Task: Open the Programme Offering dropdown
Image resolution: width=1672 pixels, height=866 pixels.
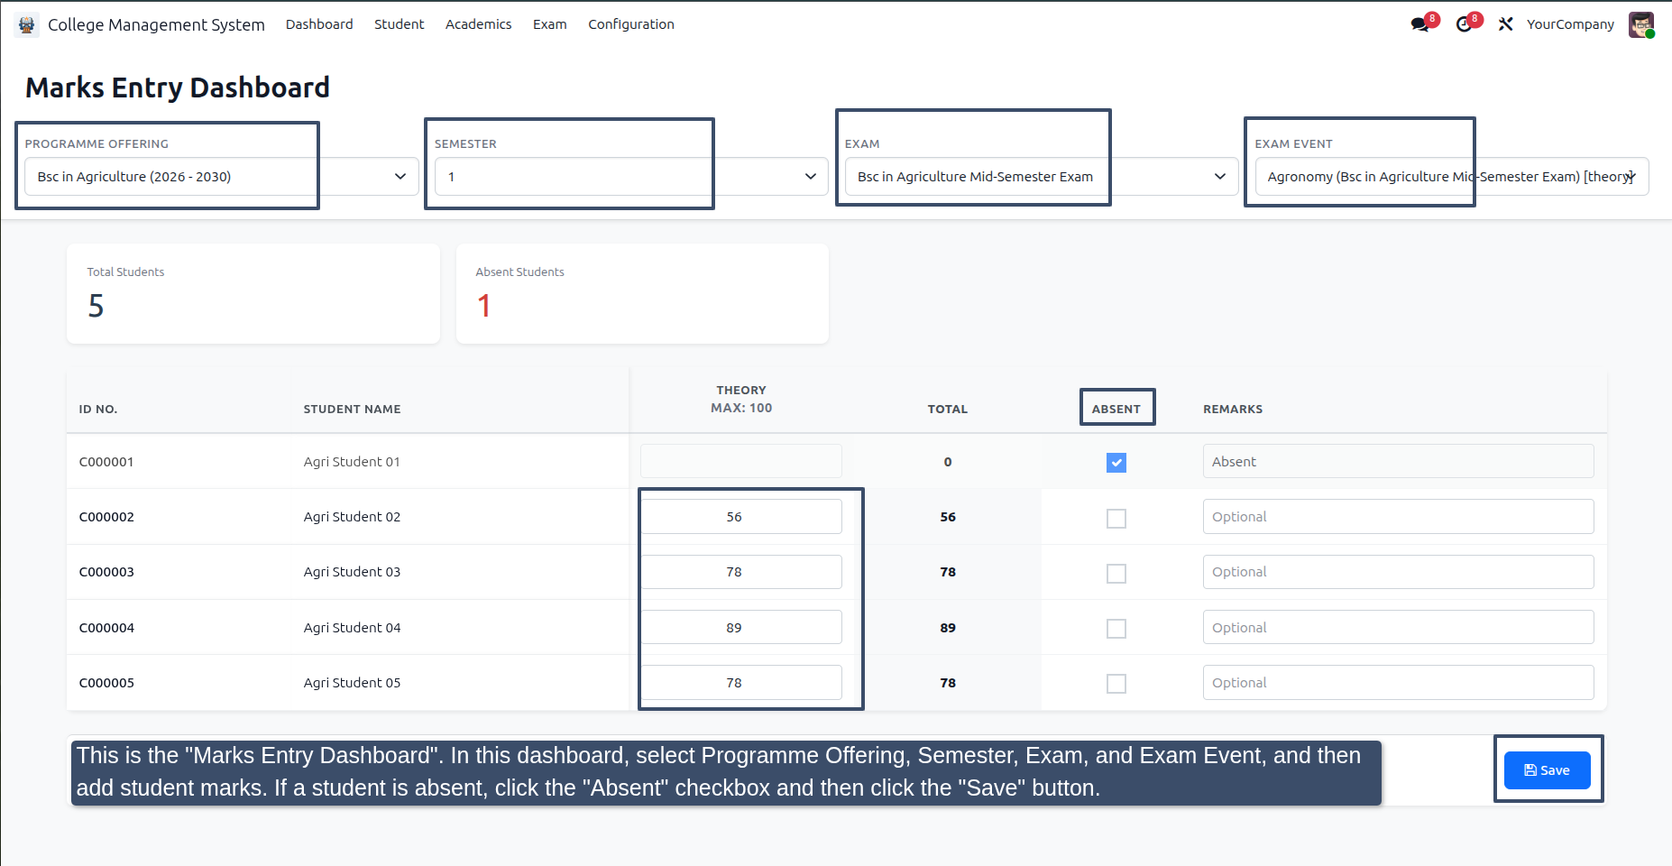Action: [x=222, y=177]
